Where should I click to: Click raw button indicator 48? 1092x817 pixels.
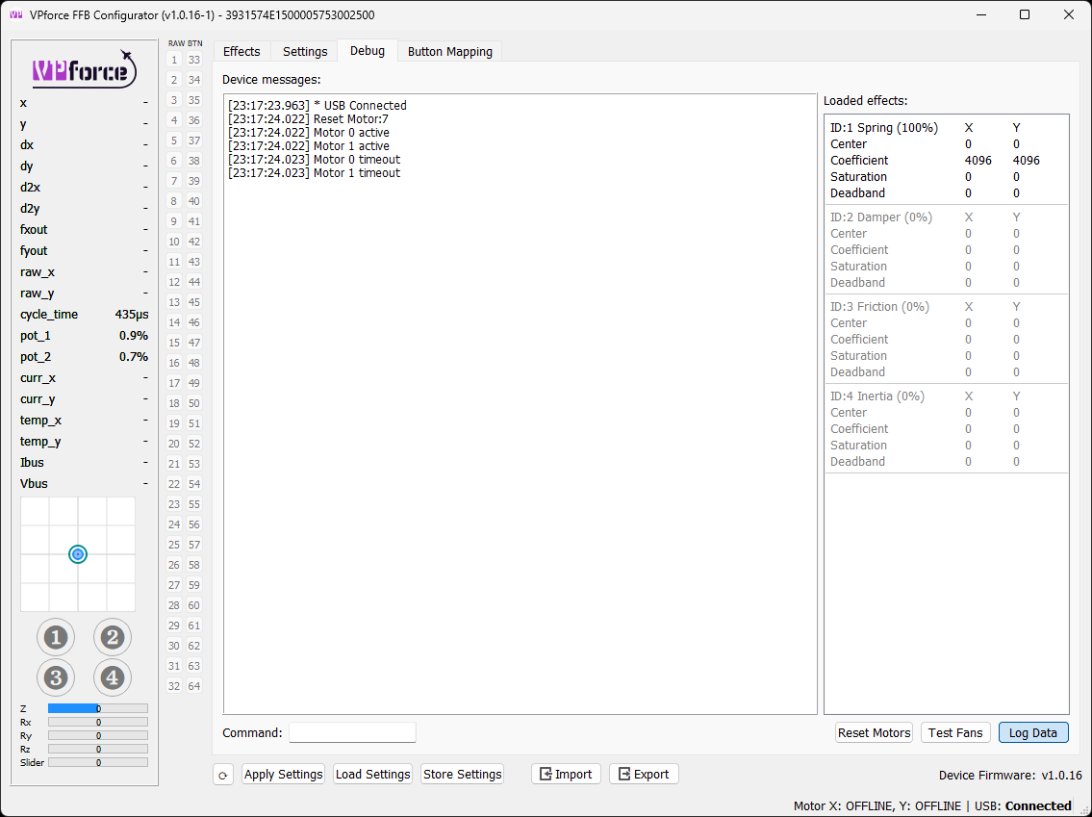194,363
